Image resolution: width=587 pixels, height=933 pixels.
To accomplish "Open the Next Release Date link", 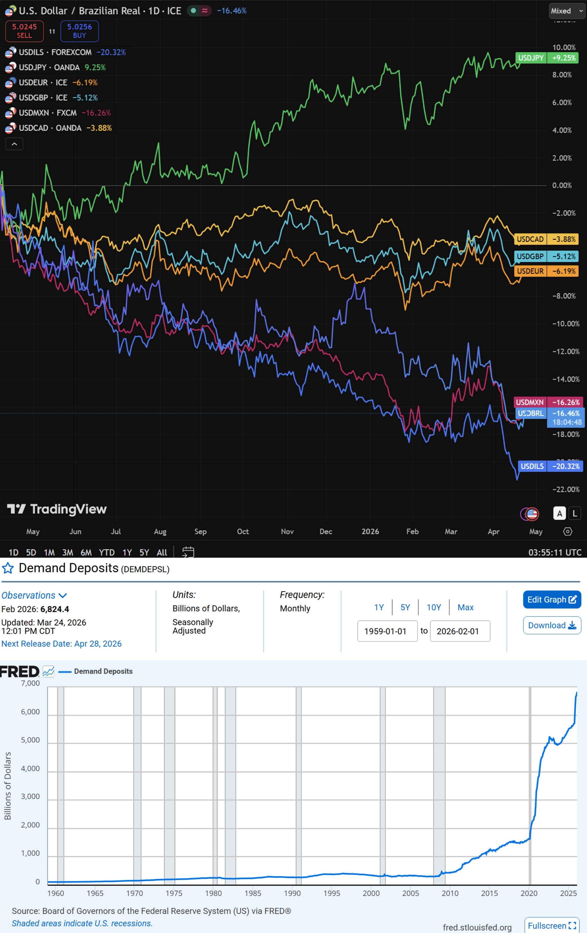I will [62, 643].
